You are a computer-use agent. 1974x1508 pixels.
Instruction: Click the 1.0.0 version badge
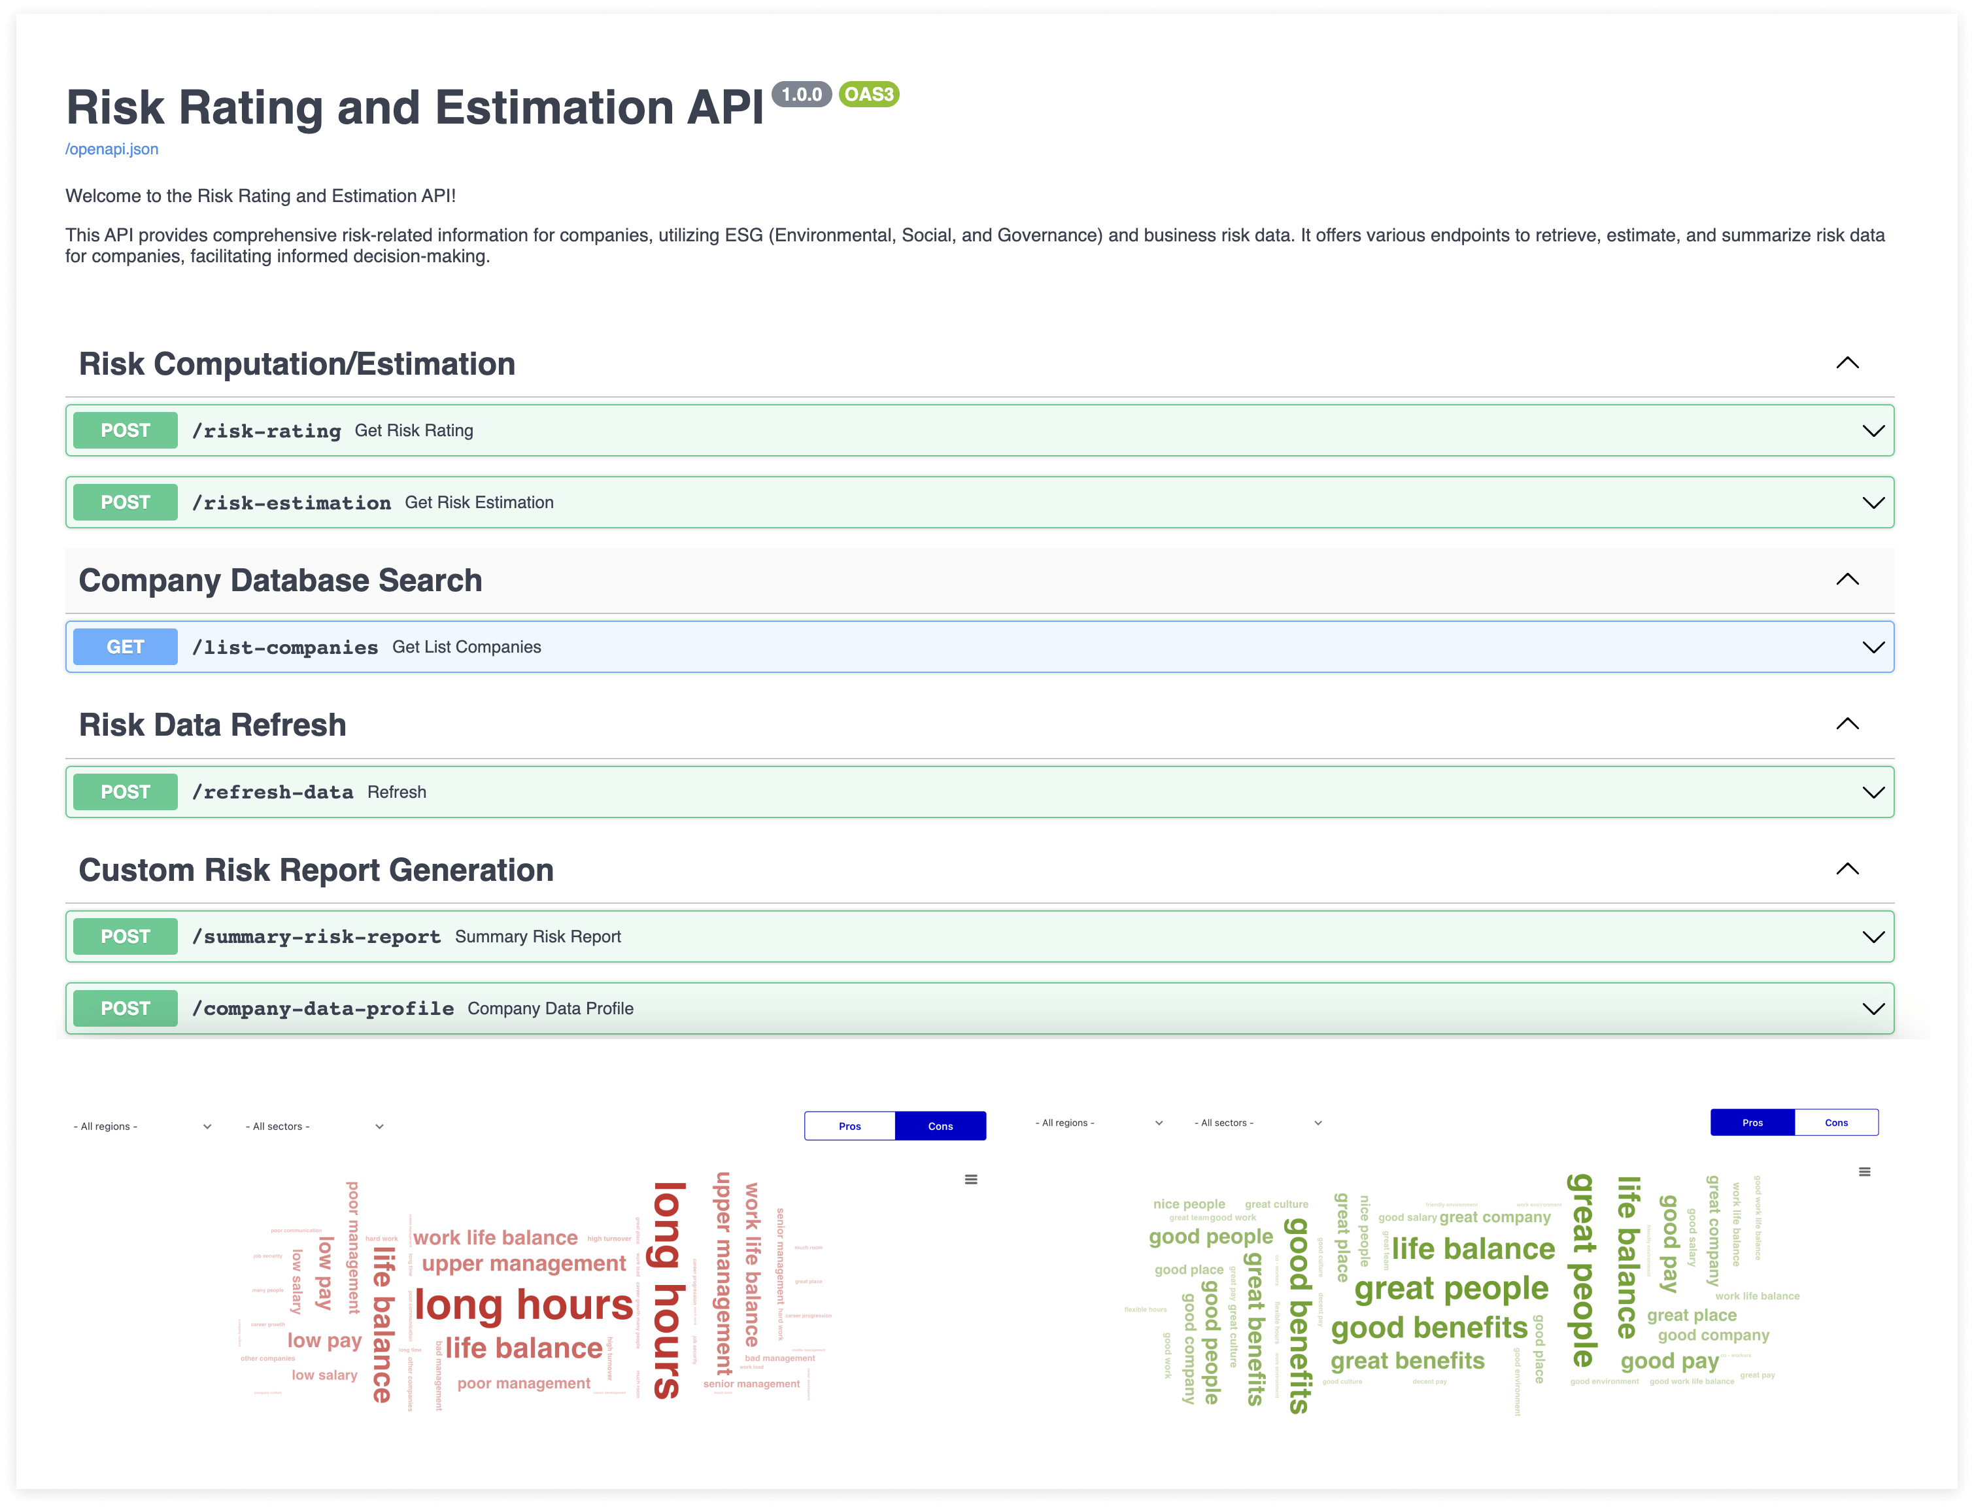coord(801,94)
